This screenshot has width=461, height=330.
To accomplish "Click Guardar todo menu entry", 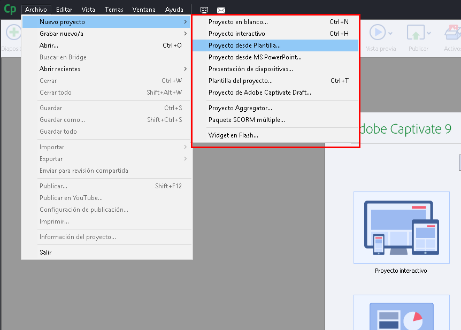I will [106, 132].
